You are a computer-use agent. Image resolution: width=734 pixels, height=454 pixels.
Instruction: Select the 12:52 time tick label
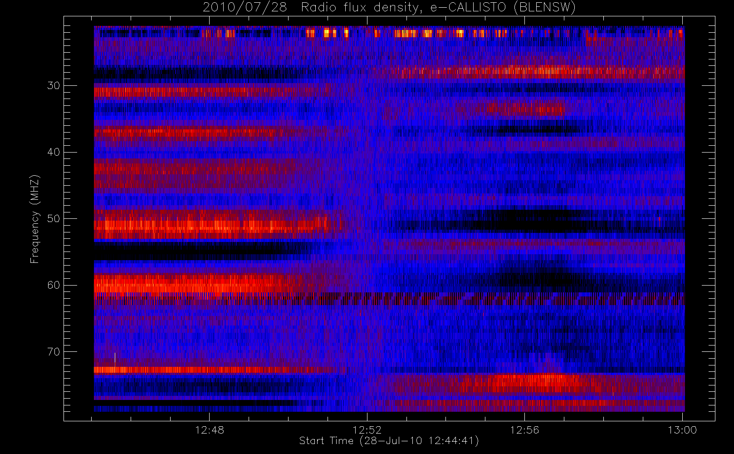click(367, 430)
